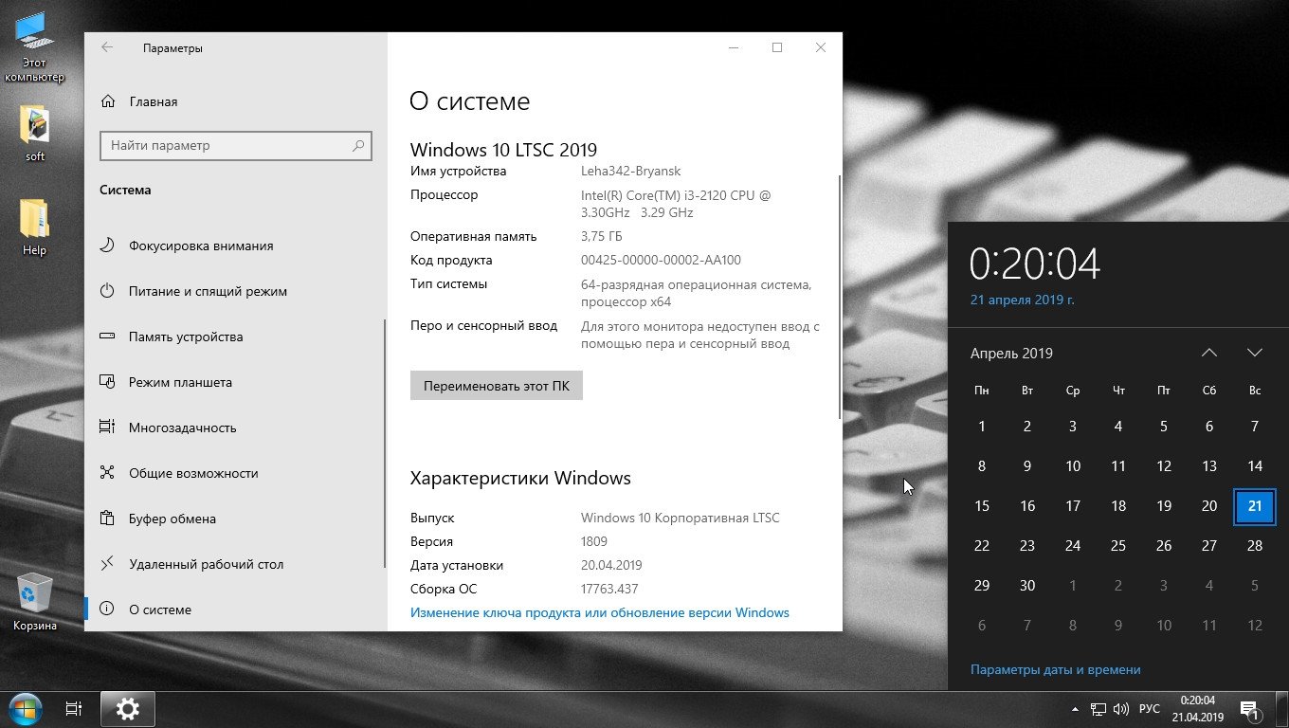Select April 20 in the calendar
This screenshot has width=1289, height=728.
point(1209,506)
